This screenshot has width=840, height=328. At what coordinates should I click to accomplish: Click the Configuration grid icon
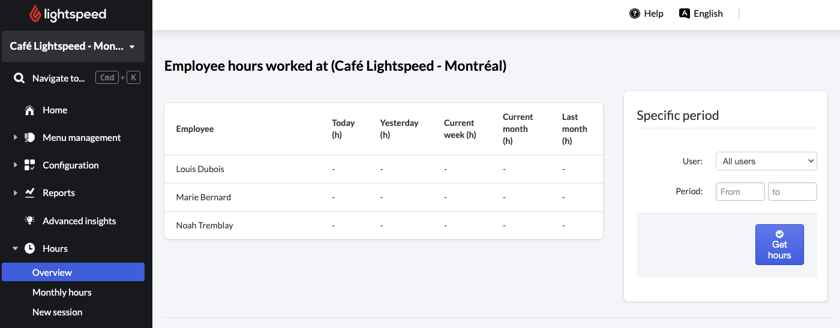(29, 165)
